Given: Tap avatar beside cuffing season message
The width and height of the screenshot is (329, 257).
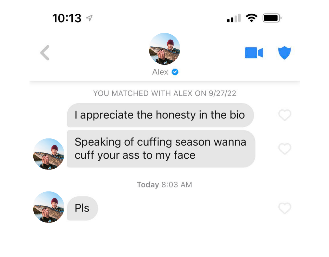Looking at the screenshot, I should pyautogui.click(x=49, y=154).
